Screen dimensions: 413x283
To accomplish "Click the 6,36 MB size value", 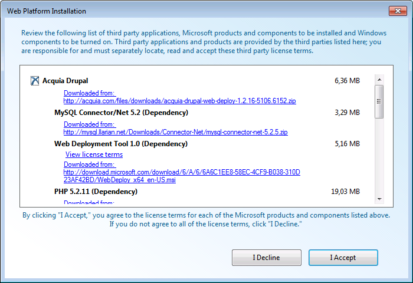I will tap(347, 81).
